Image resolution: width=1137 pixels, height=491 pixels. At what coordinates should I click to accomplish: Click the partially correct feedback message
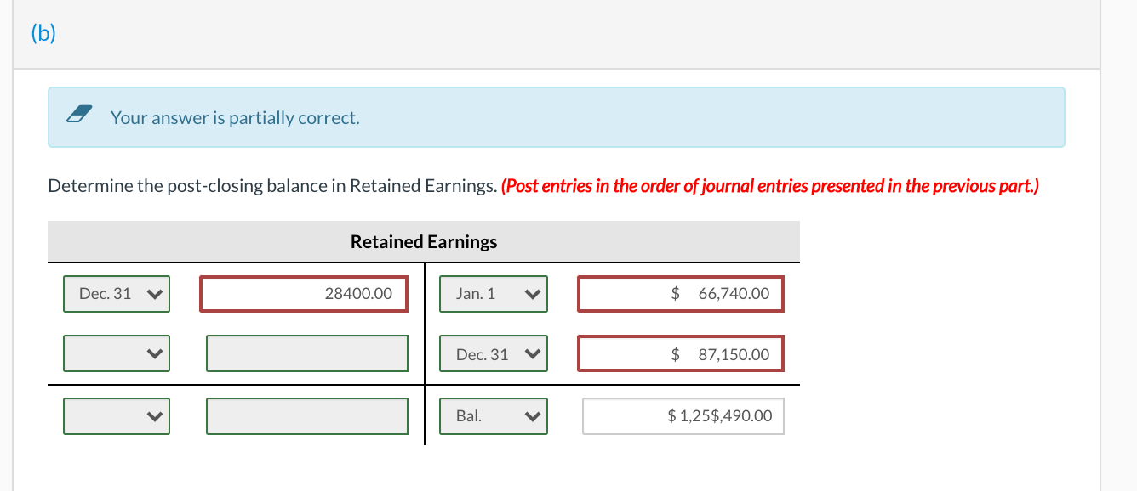click(x=235, y=118)
